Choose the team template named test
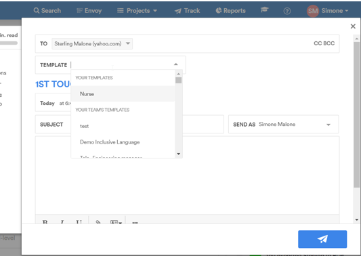 coord(123,126)
